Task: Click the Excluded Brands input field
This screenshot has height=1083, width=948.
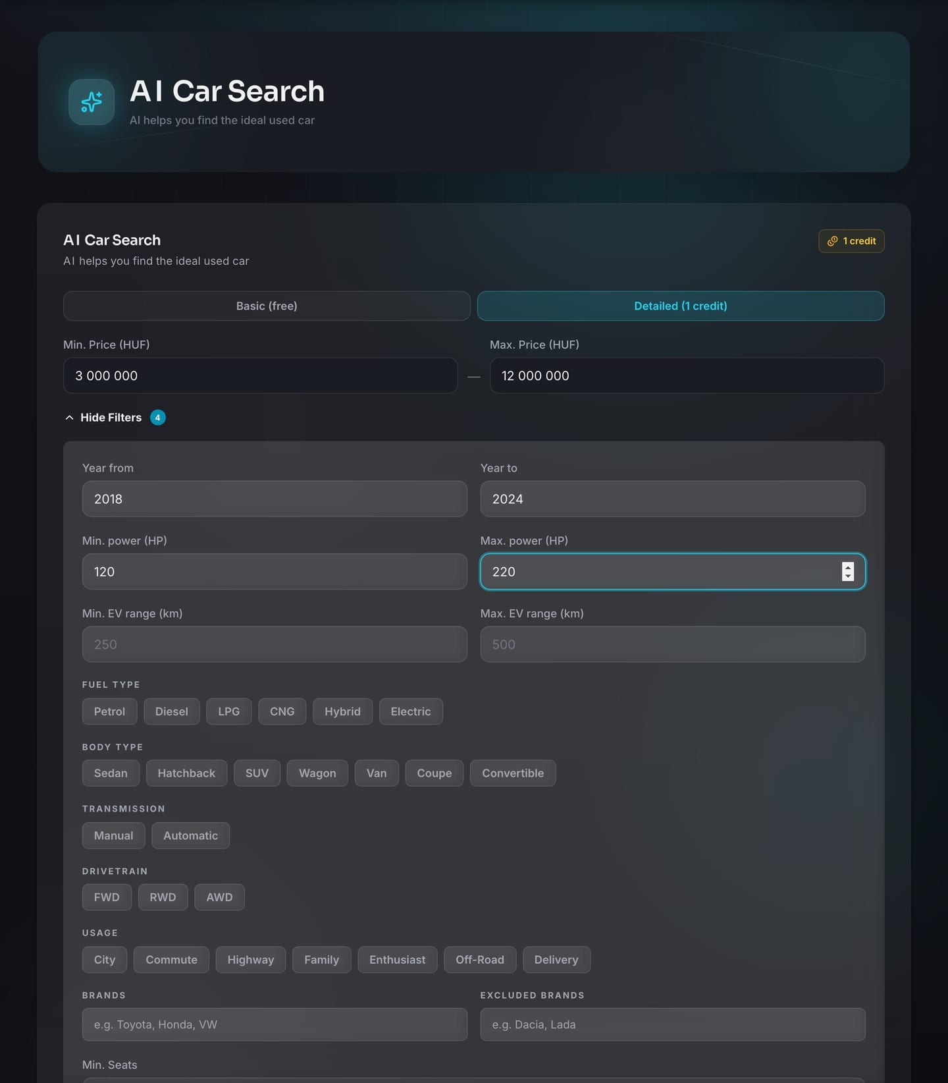Action: (673, 1024)
